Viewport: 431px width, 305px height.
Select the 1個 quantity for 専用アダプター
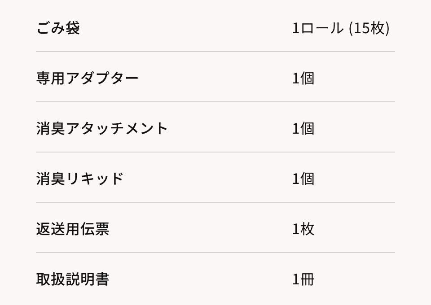(x=303, y=78)
